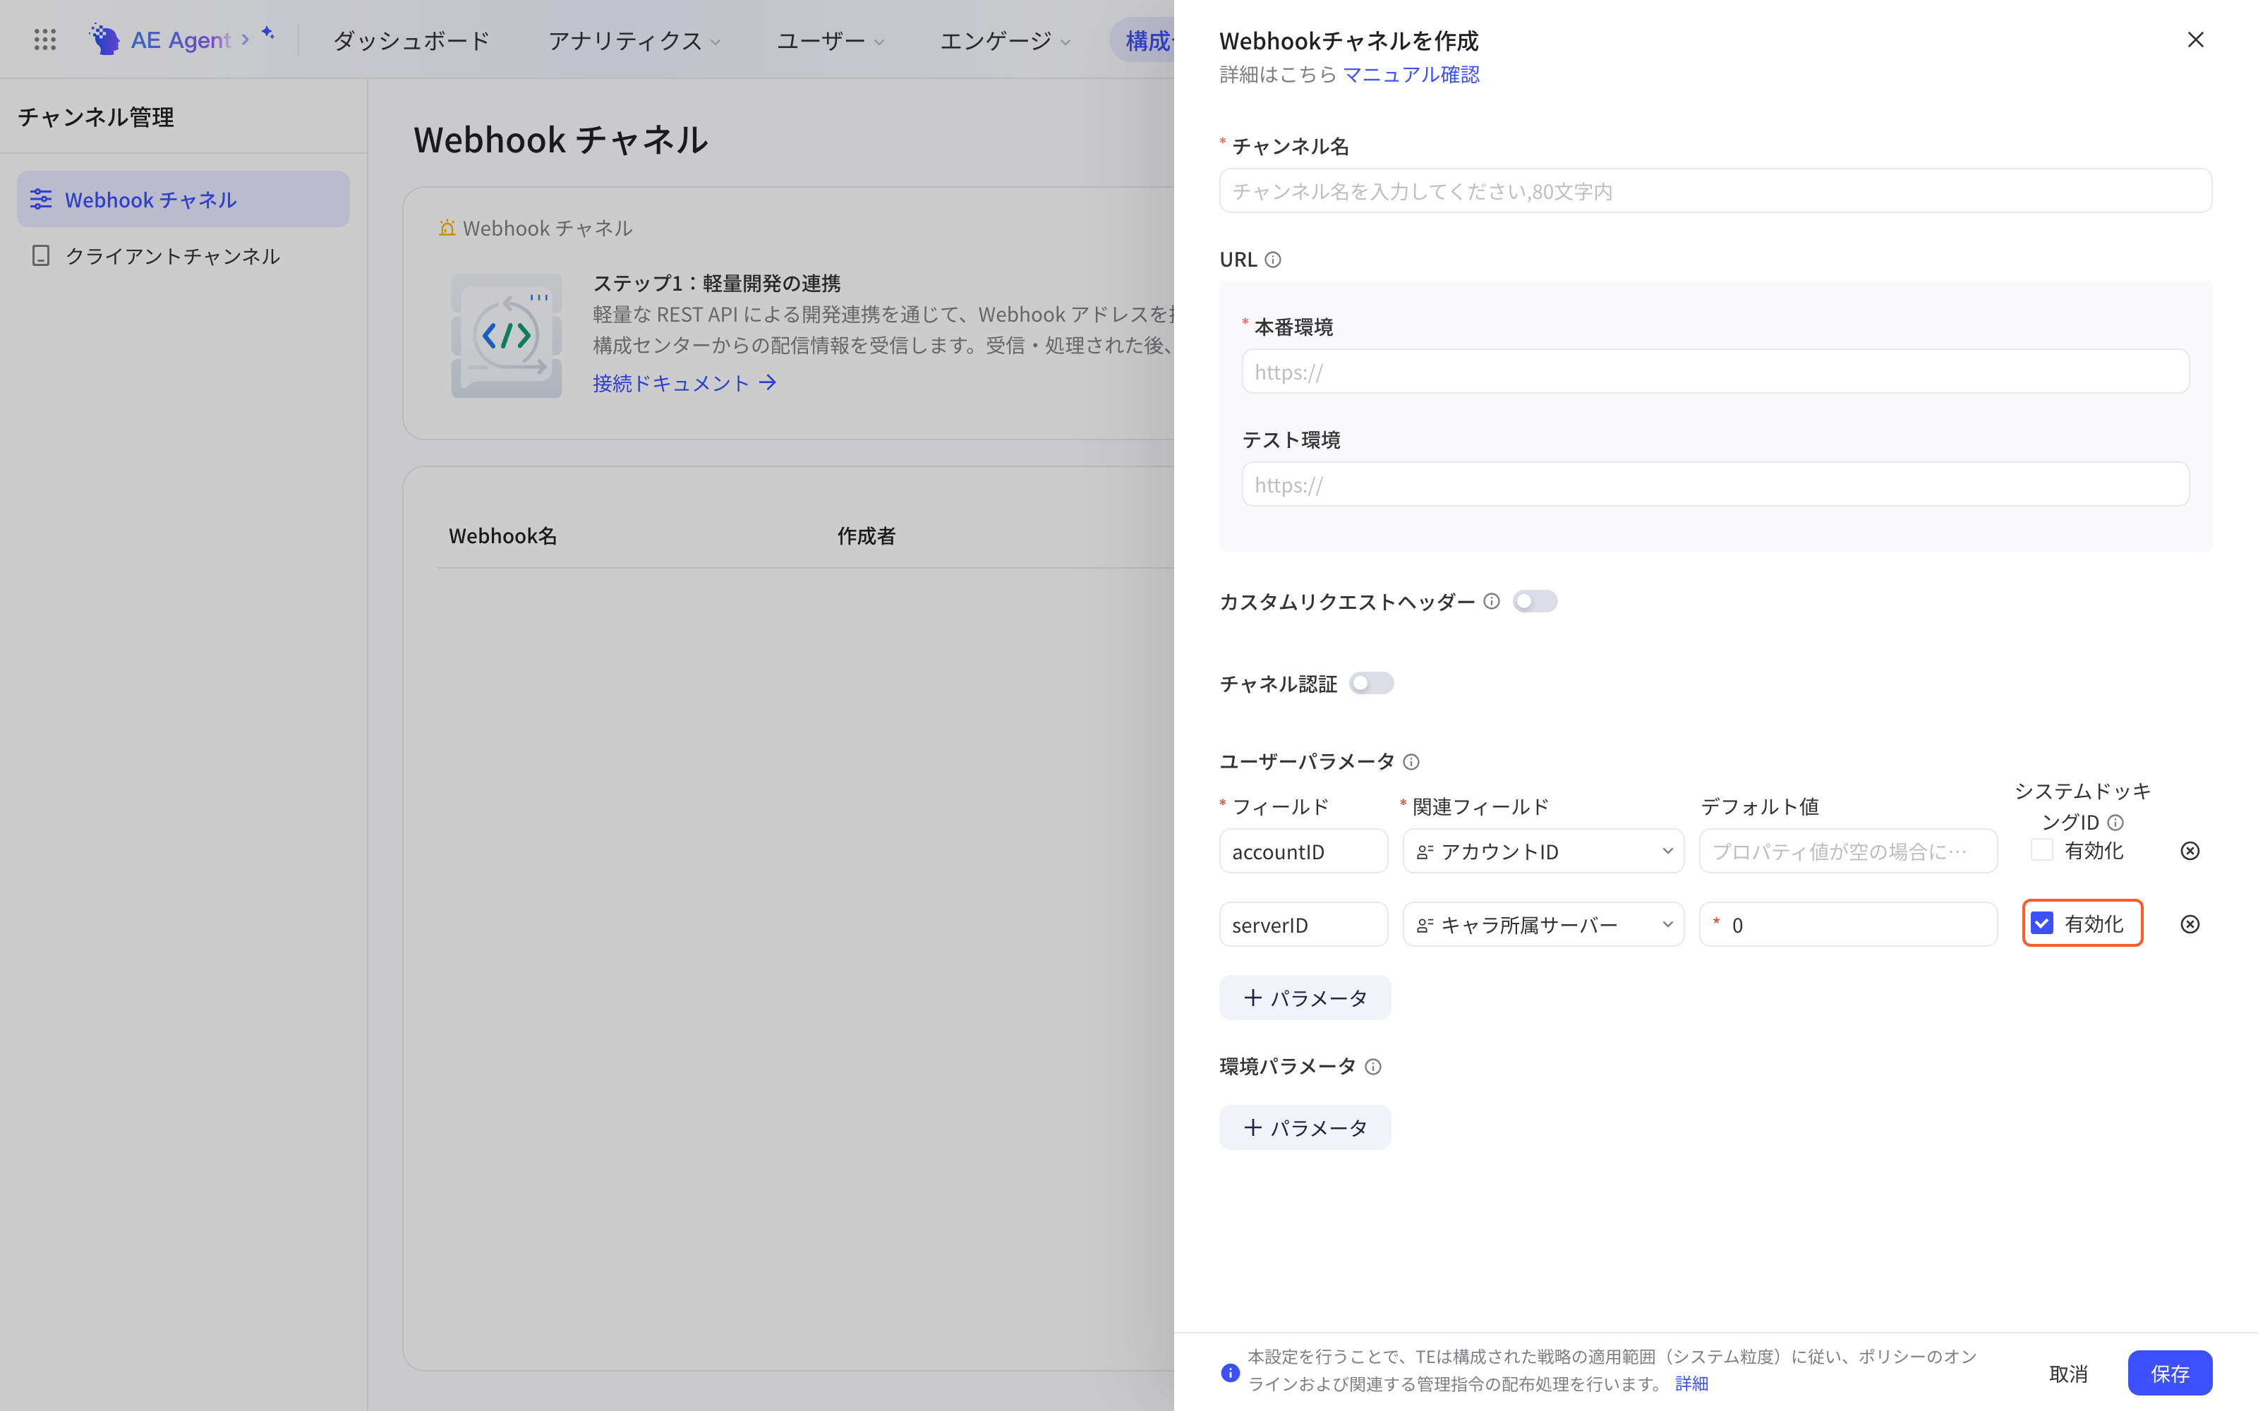The width and height of the screenshot is (2258, 1411).
Task: Click the accountID field input
Action: (x=1303, y=851)
